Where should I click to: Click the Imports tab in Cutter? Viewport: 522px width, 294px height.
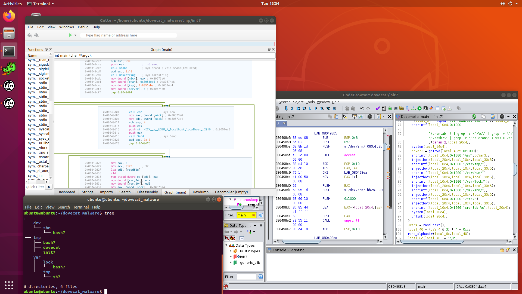pos(106,192)
